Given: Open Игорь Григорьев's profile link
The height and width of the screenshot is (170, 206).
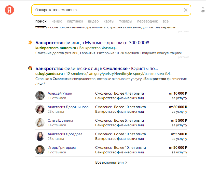Looking at the screenshot, I should (62, 148).
